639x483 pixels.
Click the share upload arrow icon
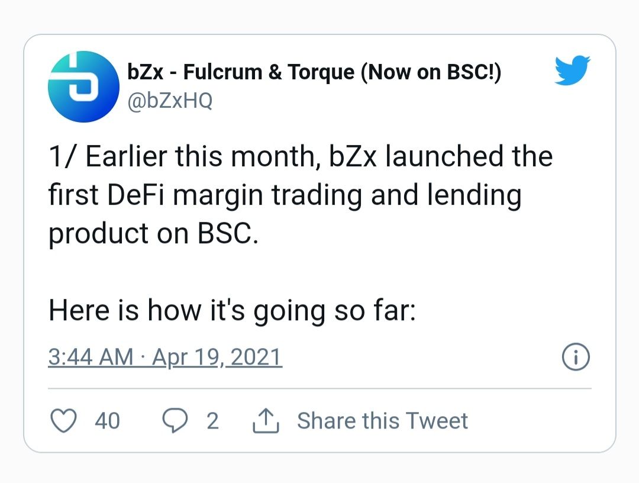(x=266, y=421)
